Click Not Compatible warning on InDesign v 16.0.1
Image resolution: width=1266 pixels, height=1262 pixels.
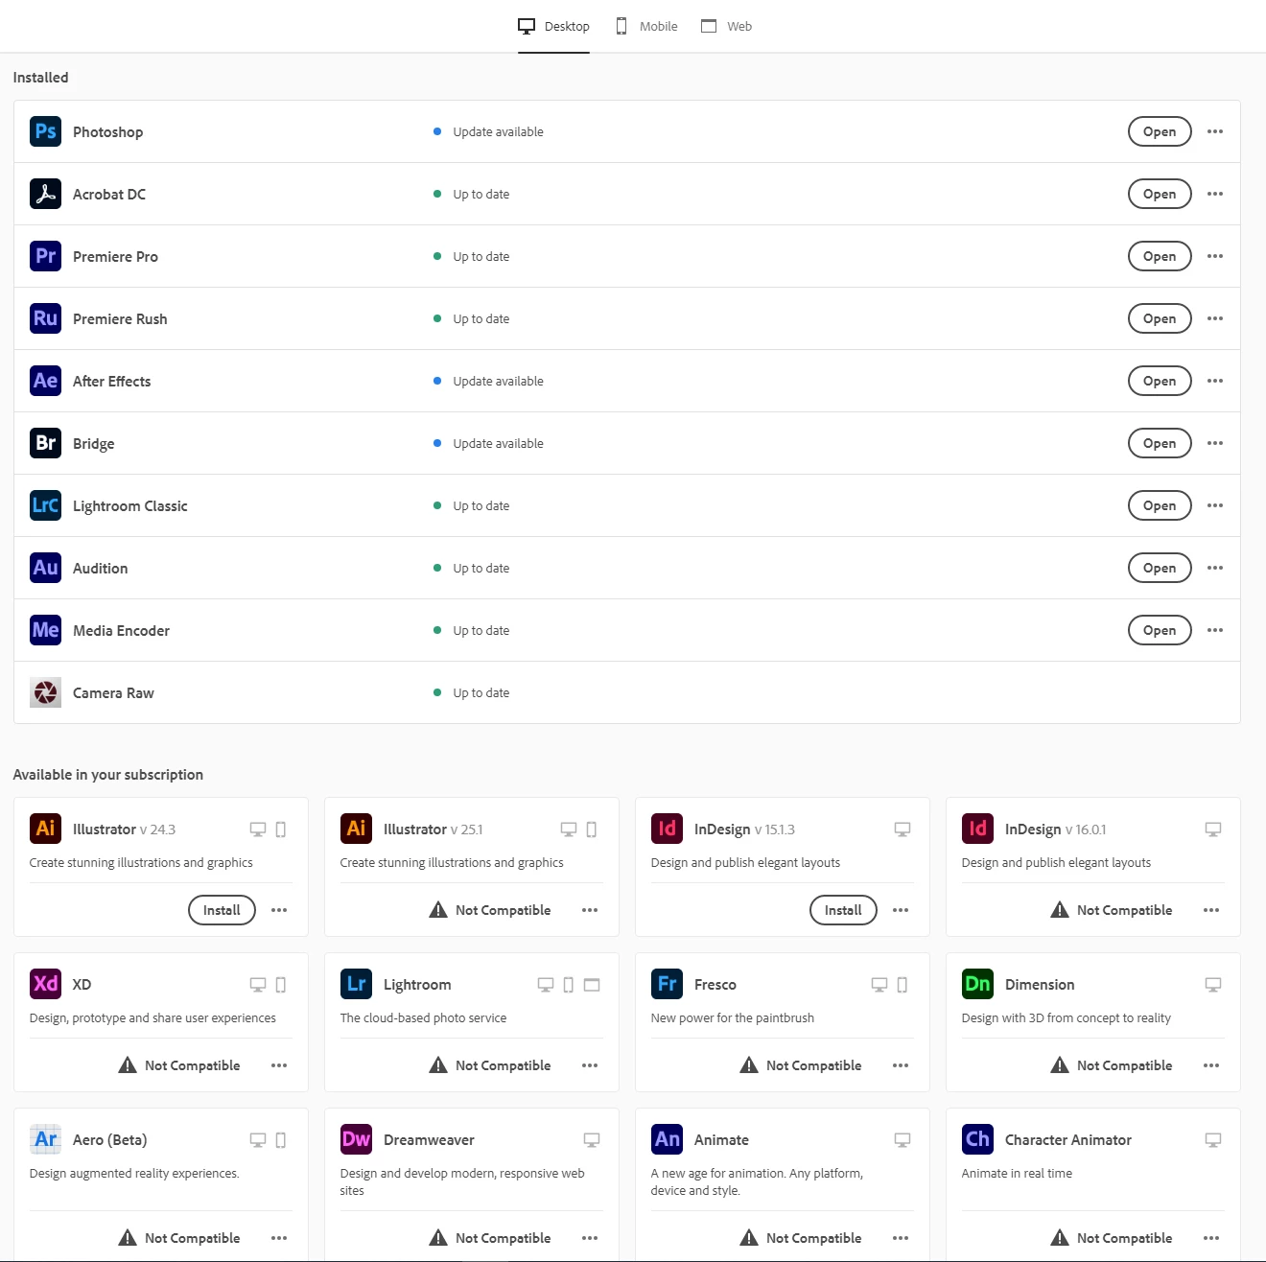point(1112,910)
